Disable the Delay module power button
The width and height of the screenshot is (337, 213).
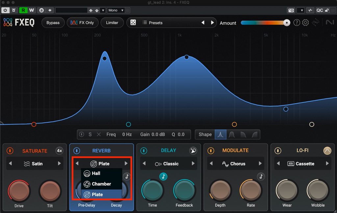tap(144, 151)
